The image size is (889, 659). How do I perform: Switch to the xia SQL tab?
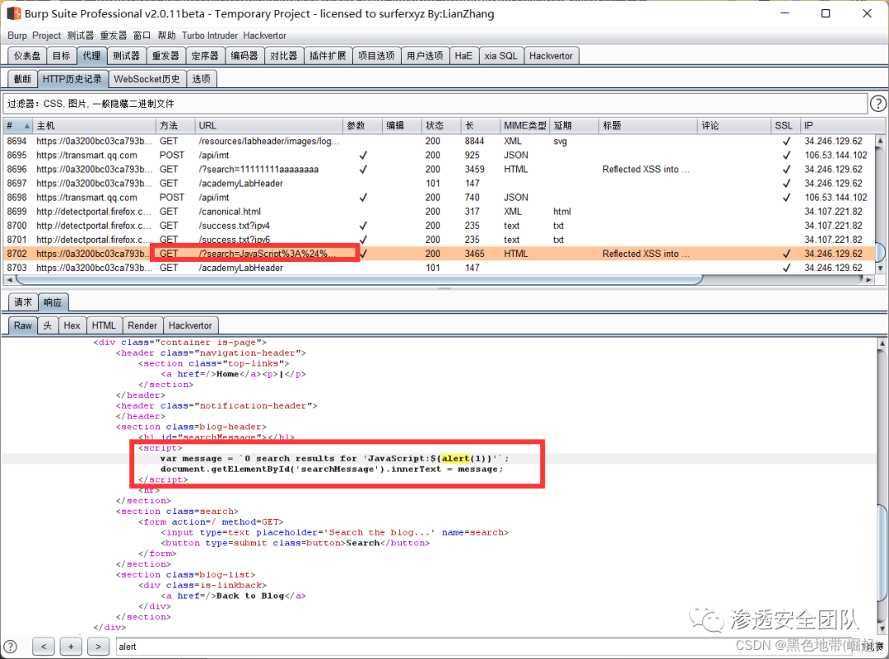pyautogui.click(x=500, y=56)
